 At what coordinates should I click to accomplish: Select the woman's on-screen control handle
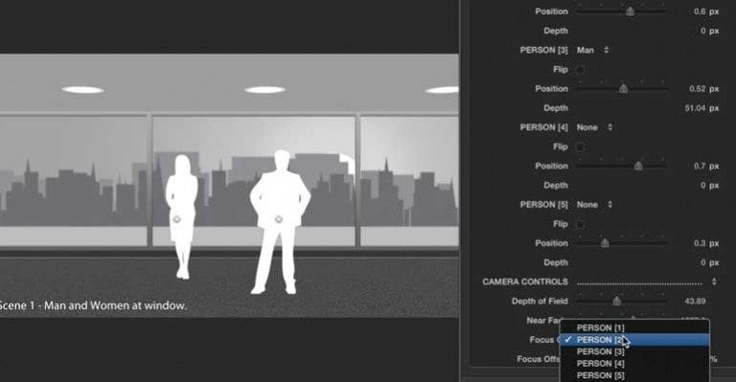click(177, 219)
